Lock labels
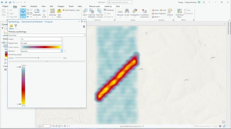The image size is (231, 129). [x=163, y=10]
